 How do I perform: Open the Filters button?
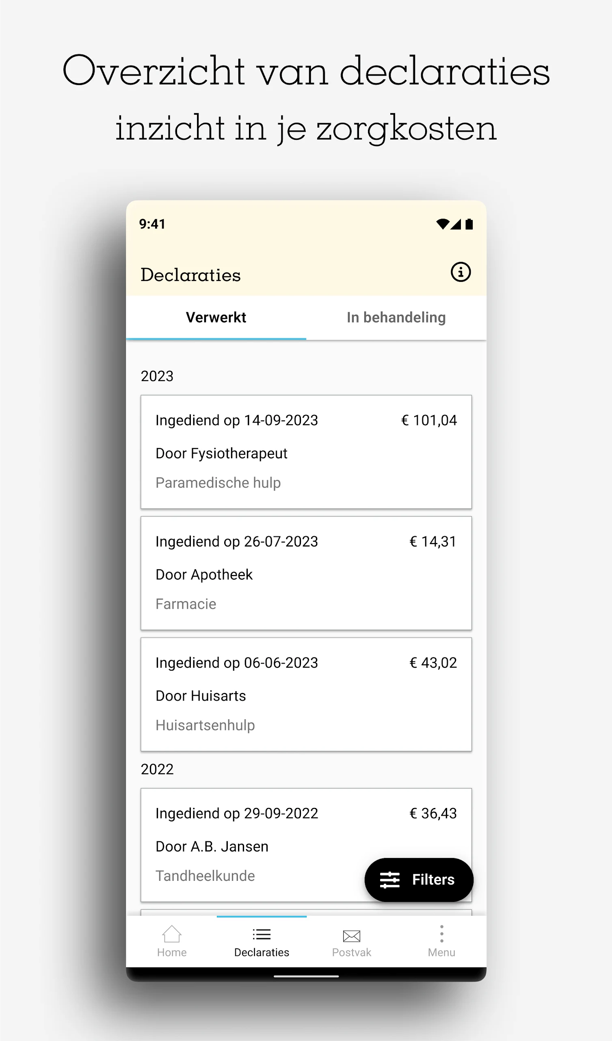pos(419,880)
